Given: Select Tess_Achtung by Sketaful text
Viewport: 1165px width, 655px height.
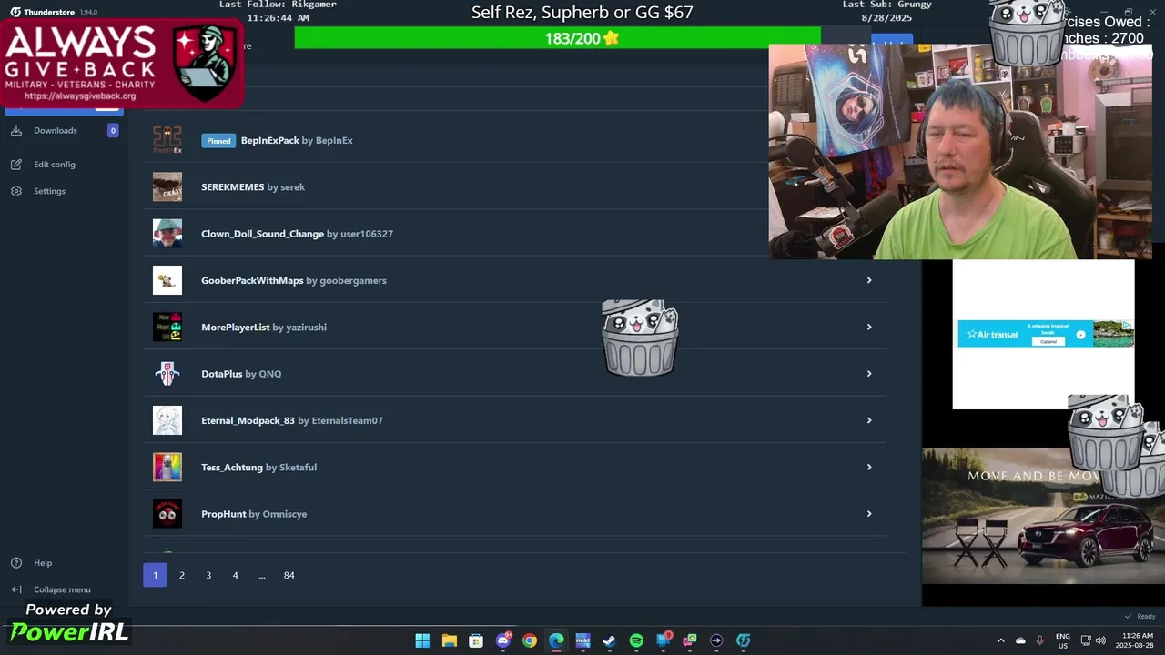Looking at the screenshot, I should tap(258, 468).
